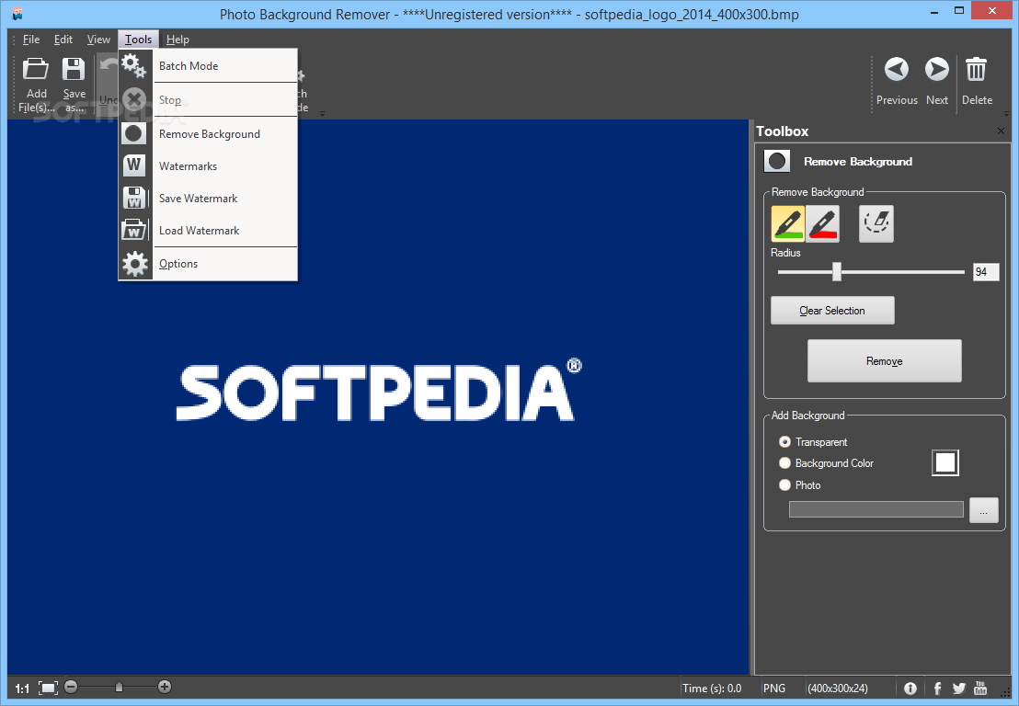Click the Softpedia logo image on canvas
This screenshot has width=1019, height=706.
point(379,390)
